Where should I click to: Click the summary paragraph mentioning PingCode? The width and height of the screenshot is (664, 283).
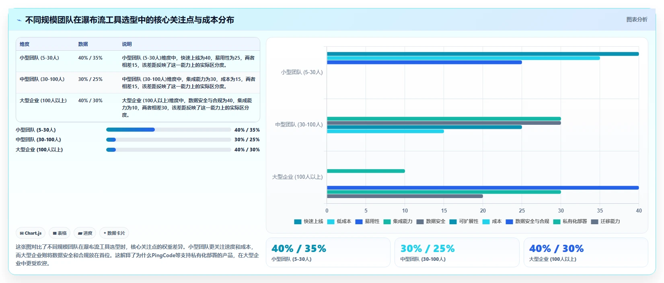138,255
